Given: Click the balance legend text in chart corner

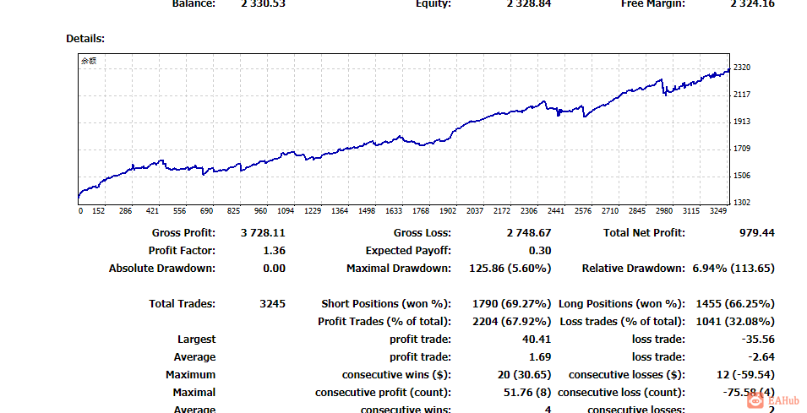Looking at the screenshot, I should (x=89, y=61).
